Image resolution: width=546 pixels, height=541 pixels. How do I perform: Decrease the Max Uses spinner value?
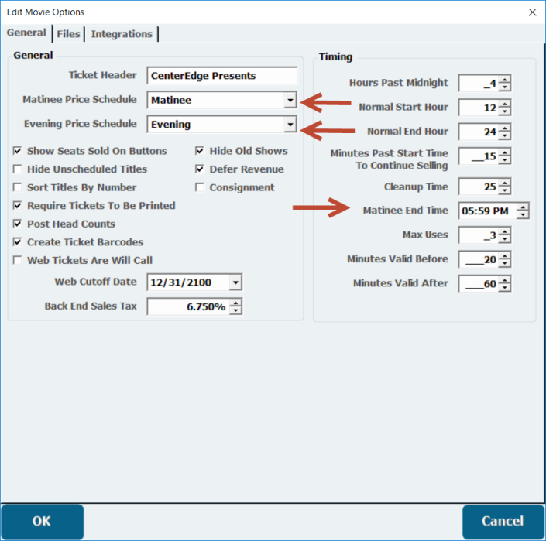(505, 238)
